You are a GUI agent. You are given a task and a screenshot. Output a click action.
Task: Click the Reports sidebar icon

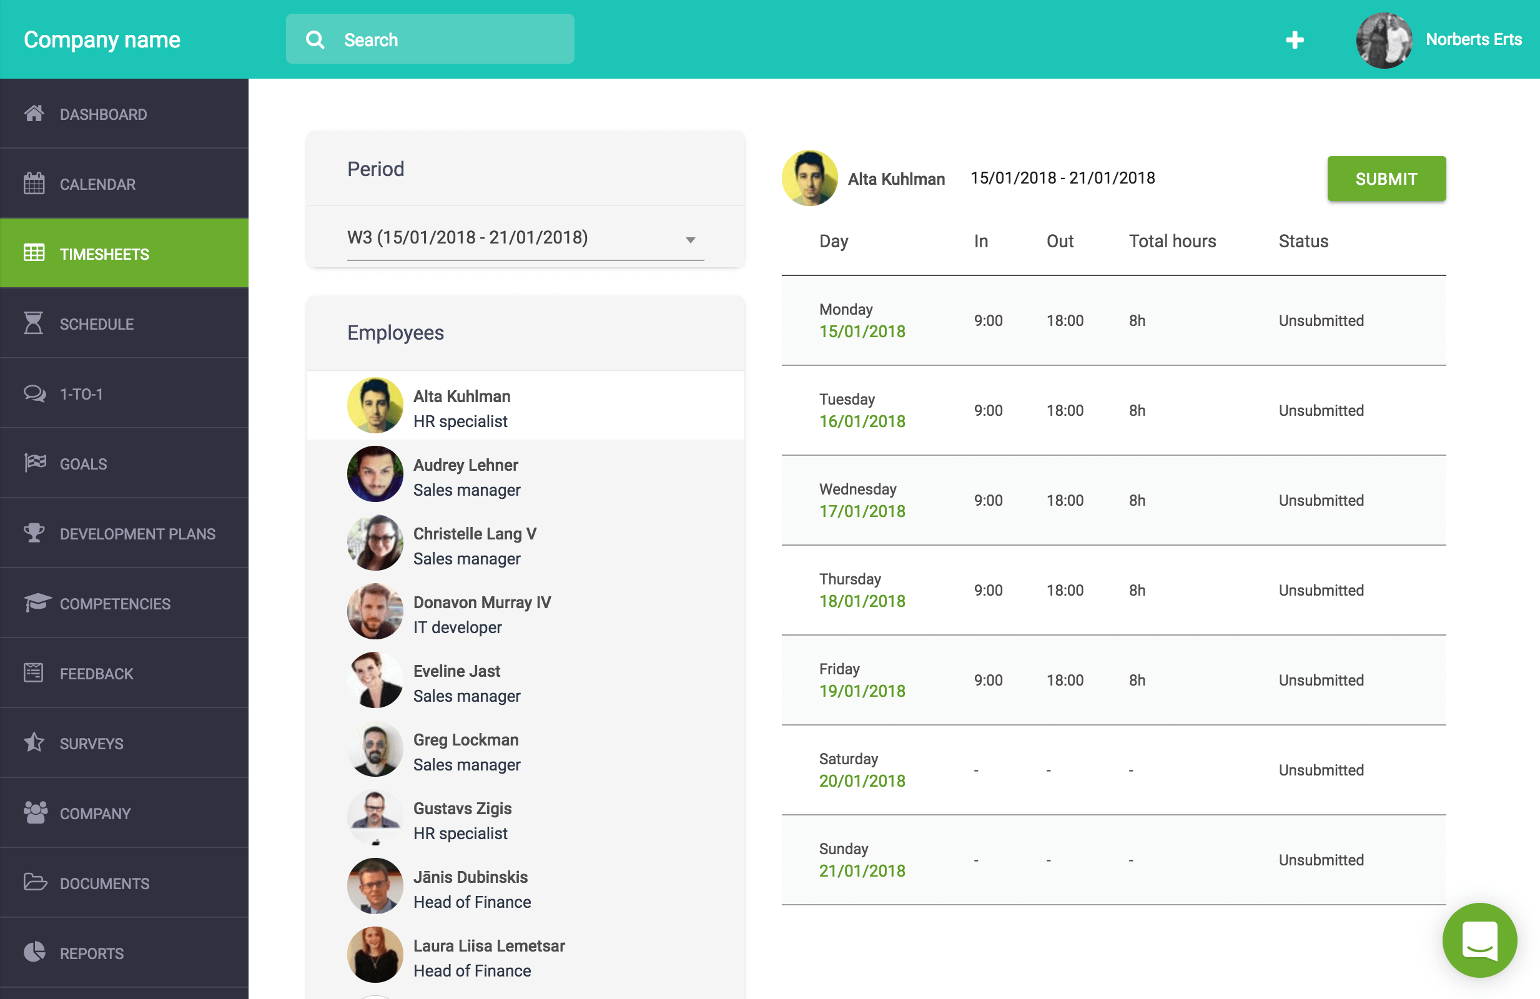coord(32,953)
